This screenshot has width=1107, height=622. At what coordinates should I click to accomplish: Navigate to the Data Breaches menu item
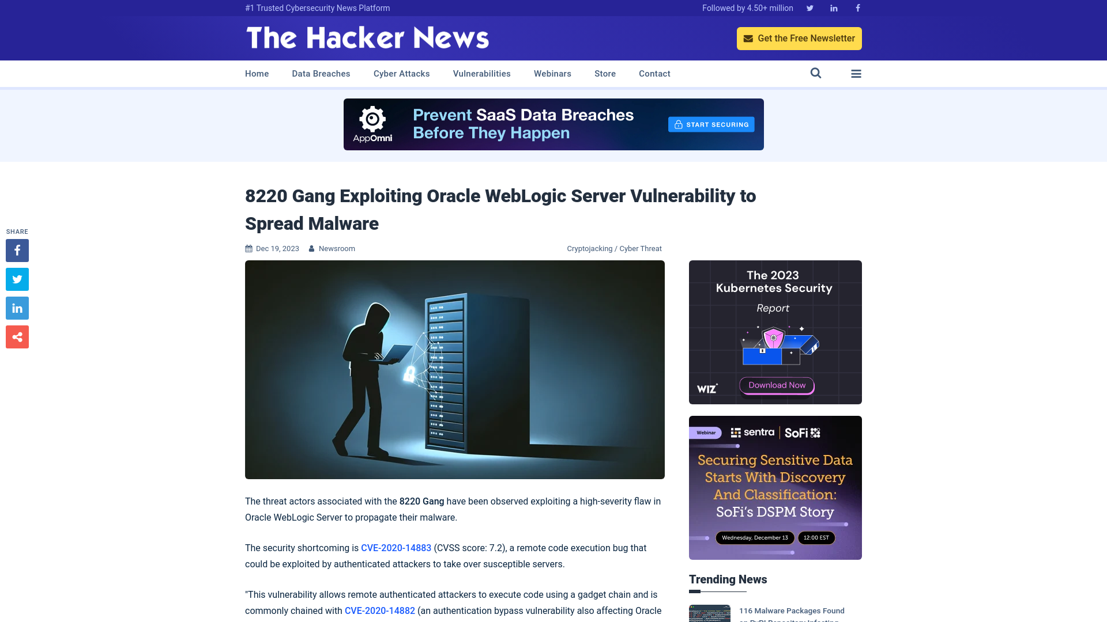tap(321, 73)
